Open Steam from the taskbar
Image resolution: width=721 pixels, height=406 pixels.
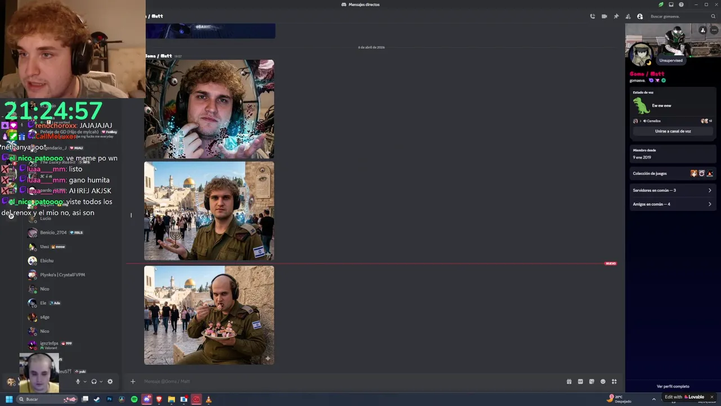97,399
